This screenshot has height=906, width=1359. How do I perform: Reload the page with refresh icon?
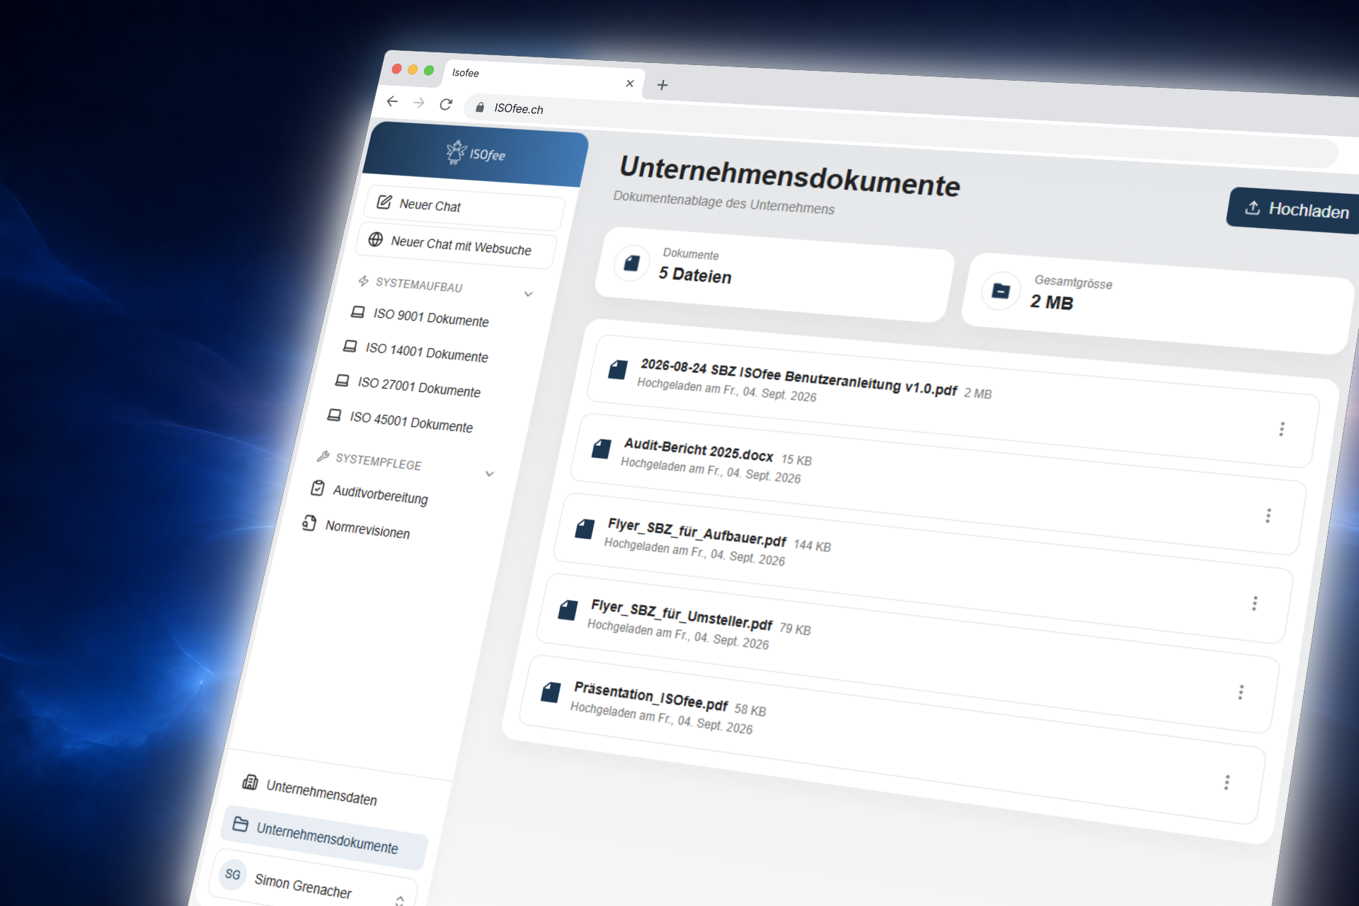pyautogui.click(x=446, y=104)
